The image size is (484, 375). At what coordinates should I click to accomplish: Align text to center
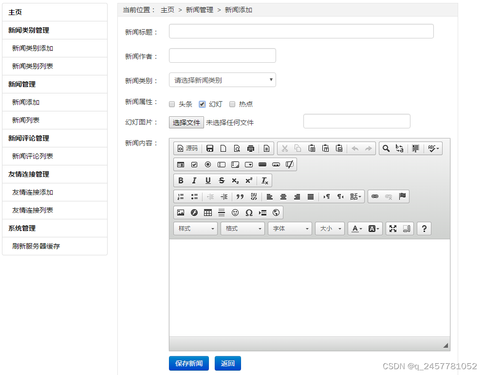coord(283,196)
